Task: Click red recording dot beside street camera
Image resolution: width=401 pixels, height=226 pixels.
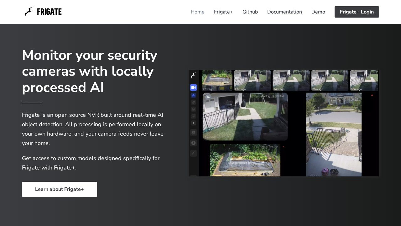Action: coord(372,95)
